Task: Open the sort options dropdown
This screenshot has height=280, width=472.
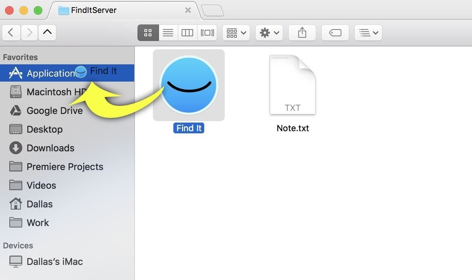Action: click(368, 32)
